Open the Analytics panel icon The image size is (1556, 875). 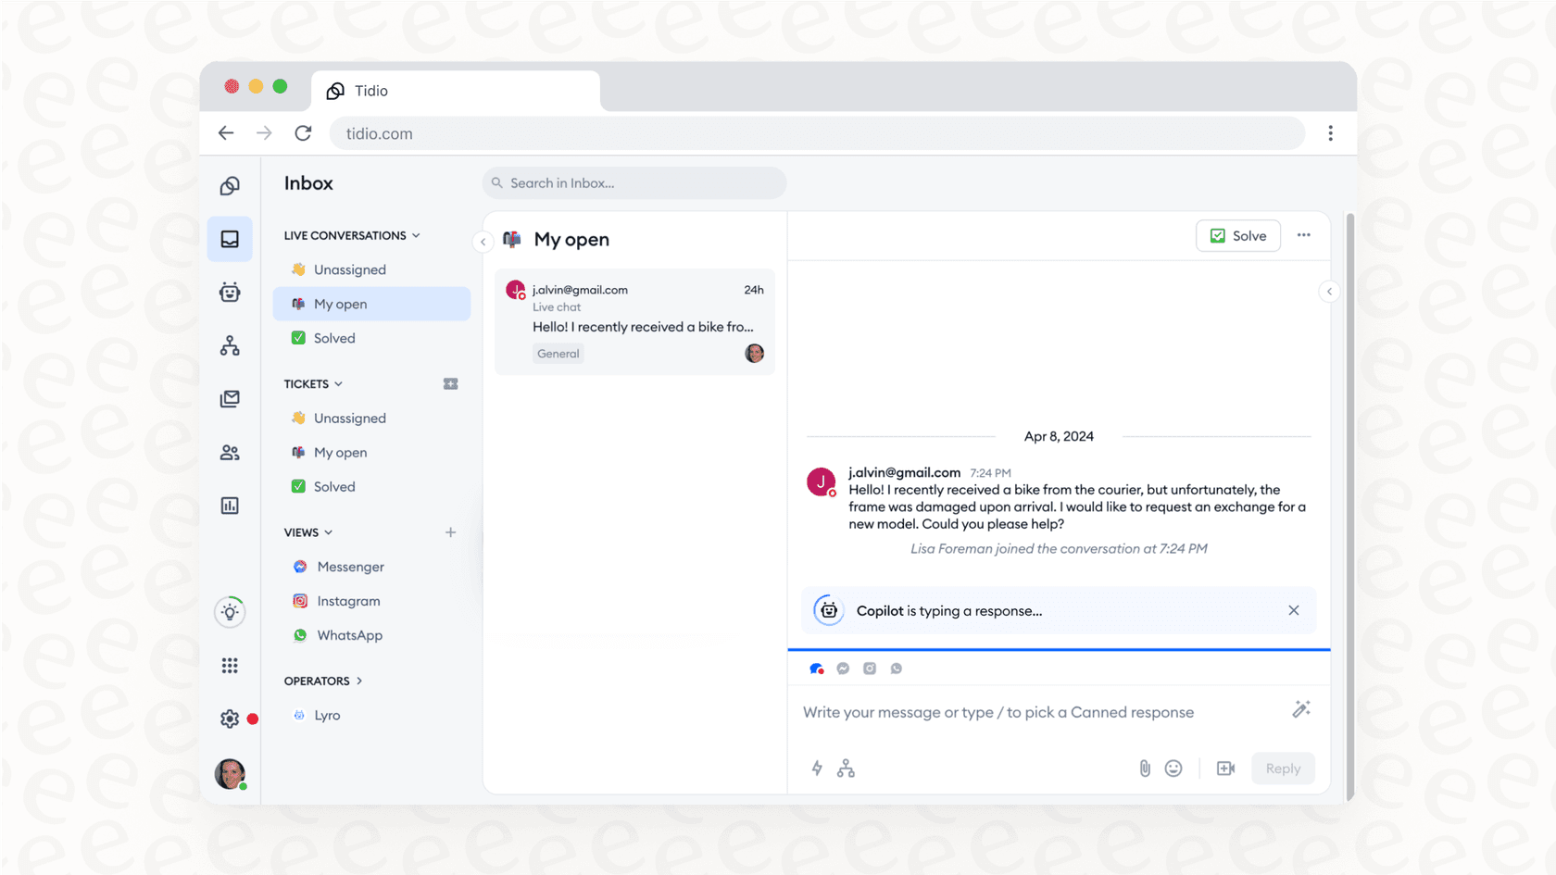click(229, 506)
